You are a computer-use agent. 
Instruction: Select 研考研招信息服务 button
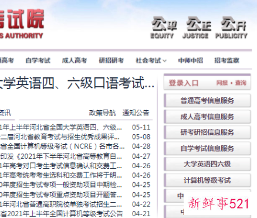coord(207,132)
